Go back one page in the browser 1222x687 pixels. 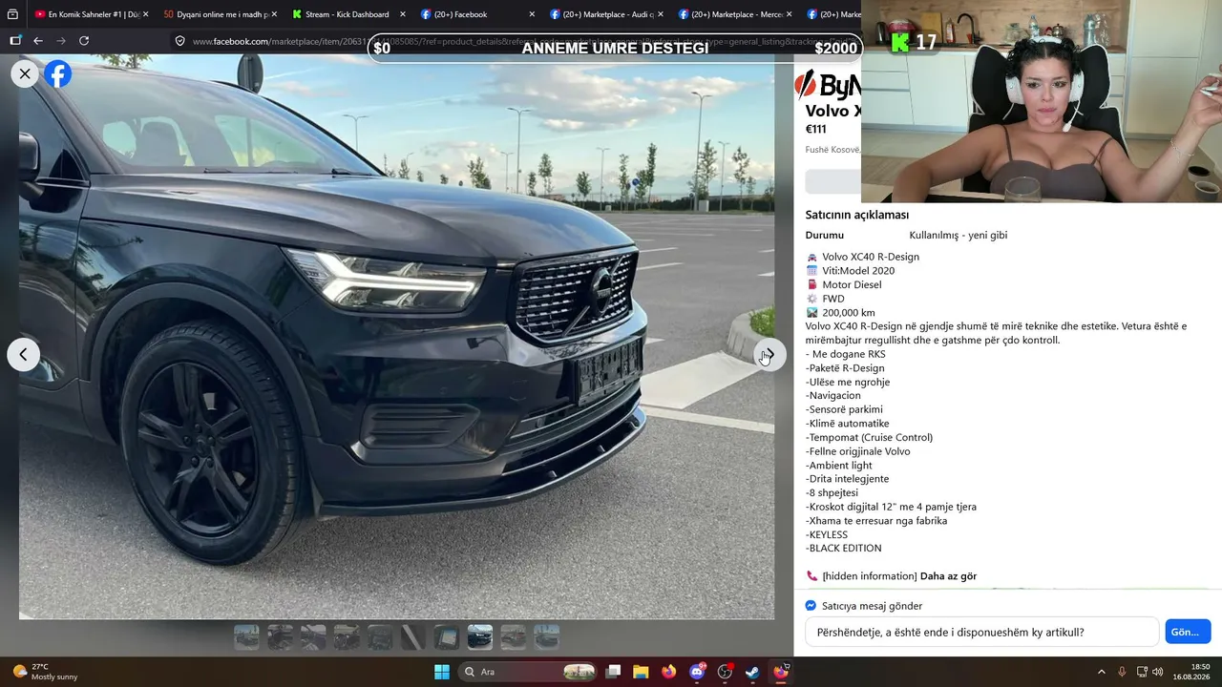click(x=38, y=41)
